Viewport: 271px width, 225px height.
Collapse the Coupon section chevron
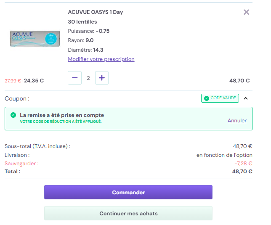point(246,98)
